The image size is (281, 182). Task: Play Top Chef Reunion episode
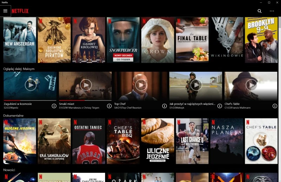point(141,85)
